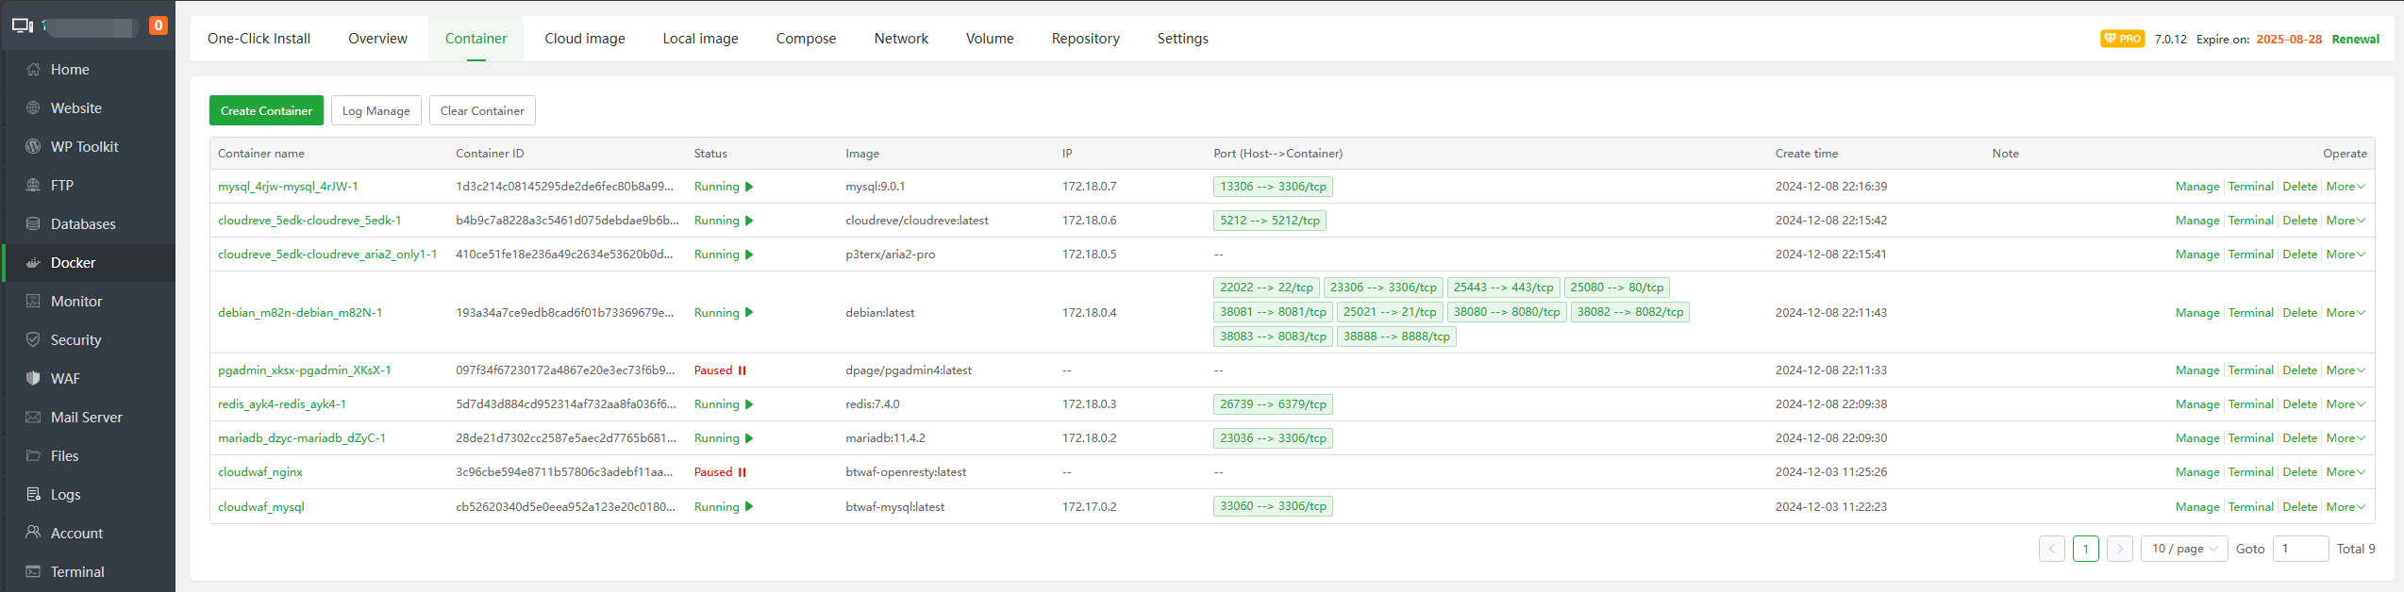Toggle Running status of mysql_4rjw container
Screen dimensions: 2404x592
724,187
